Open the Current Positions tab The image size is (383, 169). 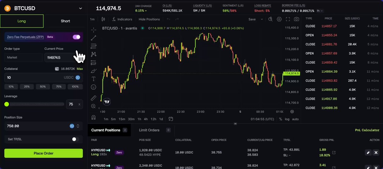pyautogui.click(x=109, y=130)
